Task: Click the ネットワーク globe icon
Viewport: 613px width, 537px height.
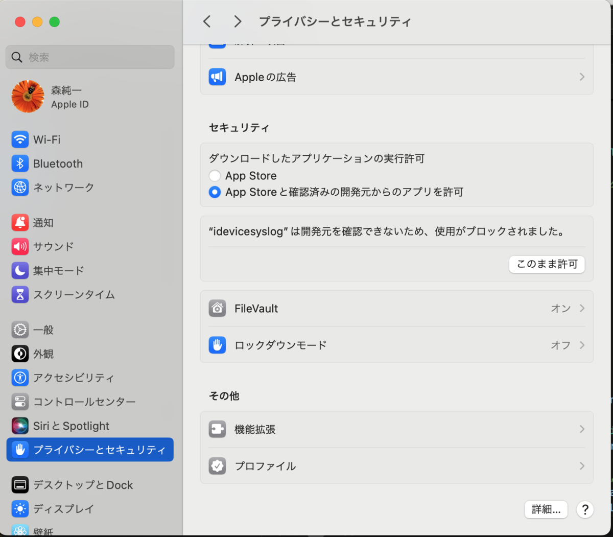Action: point(20,188)
